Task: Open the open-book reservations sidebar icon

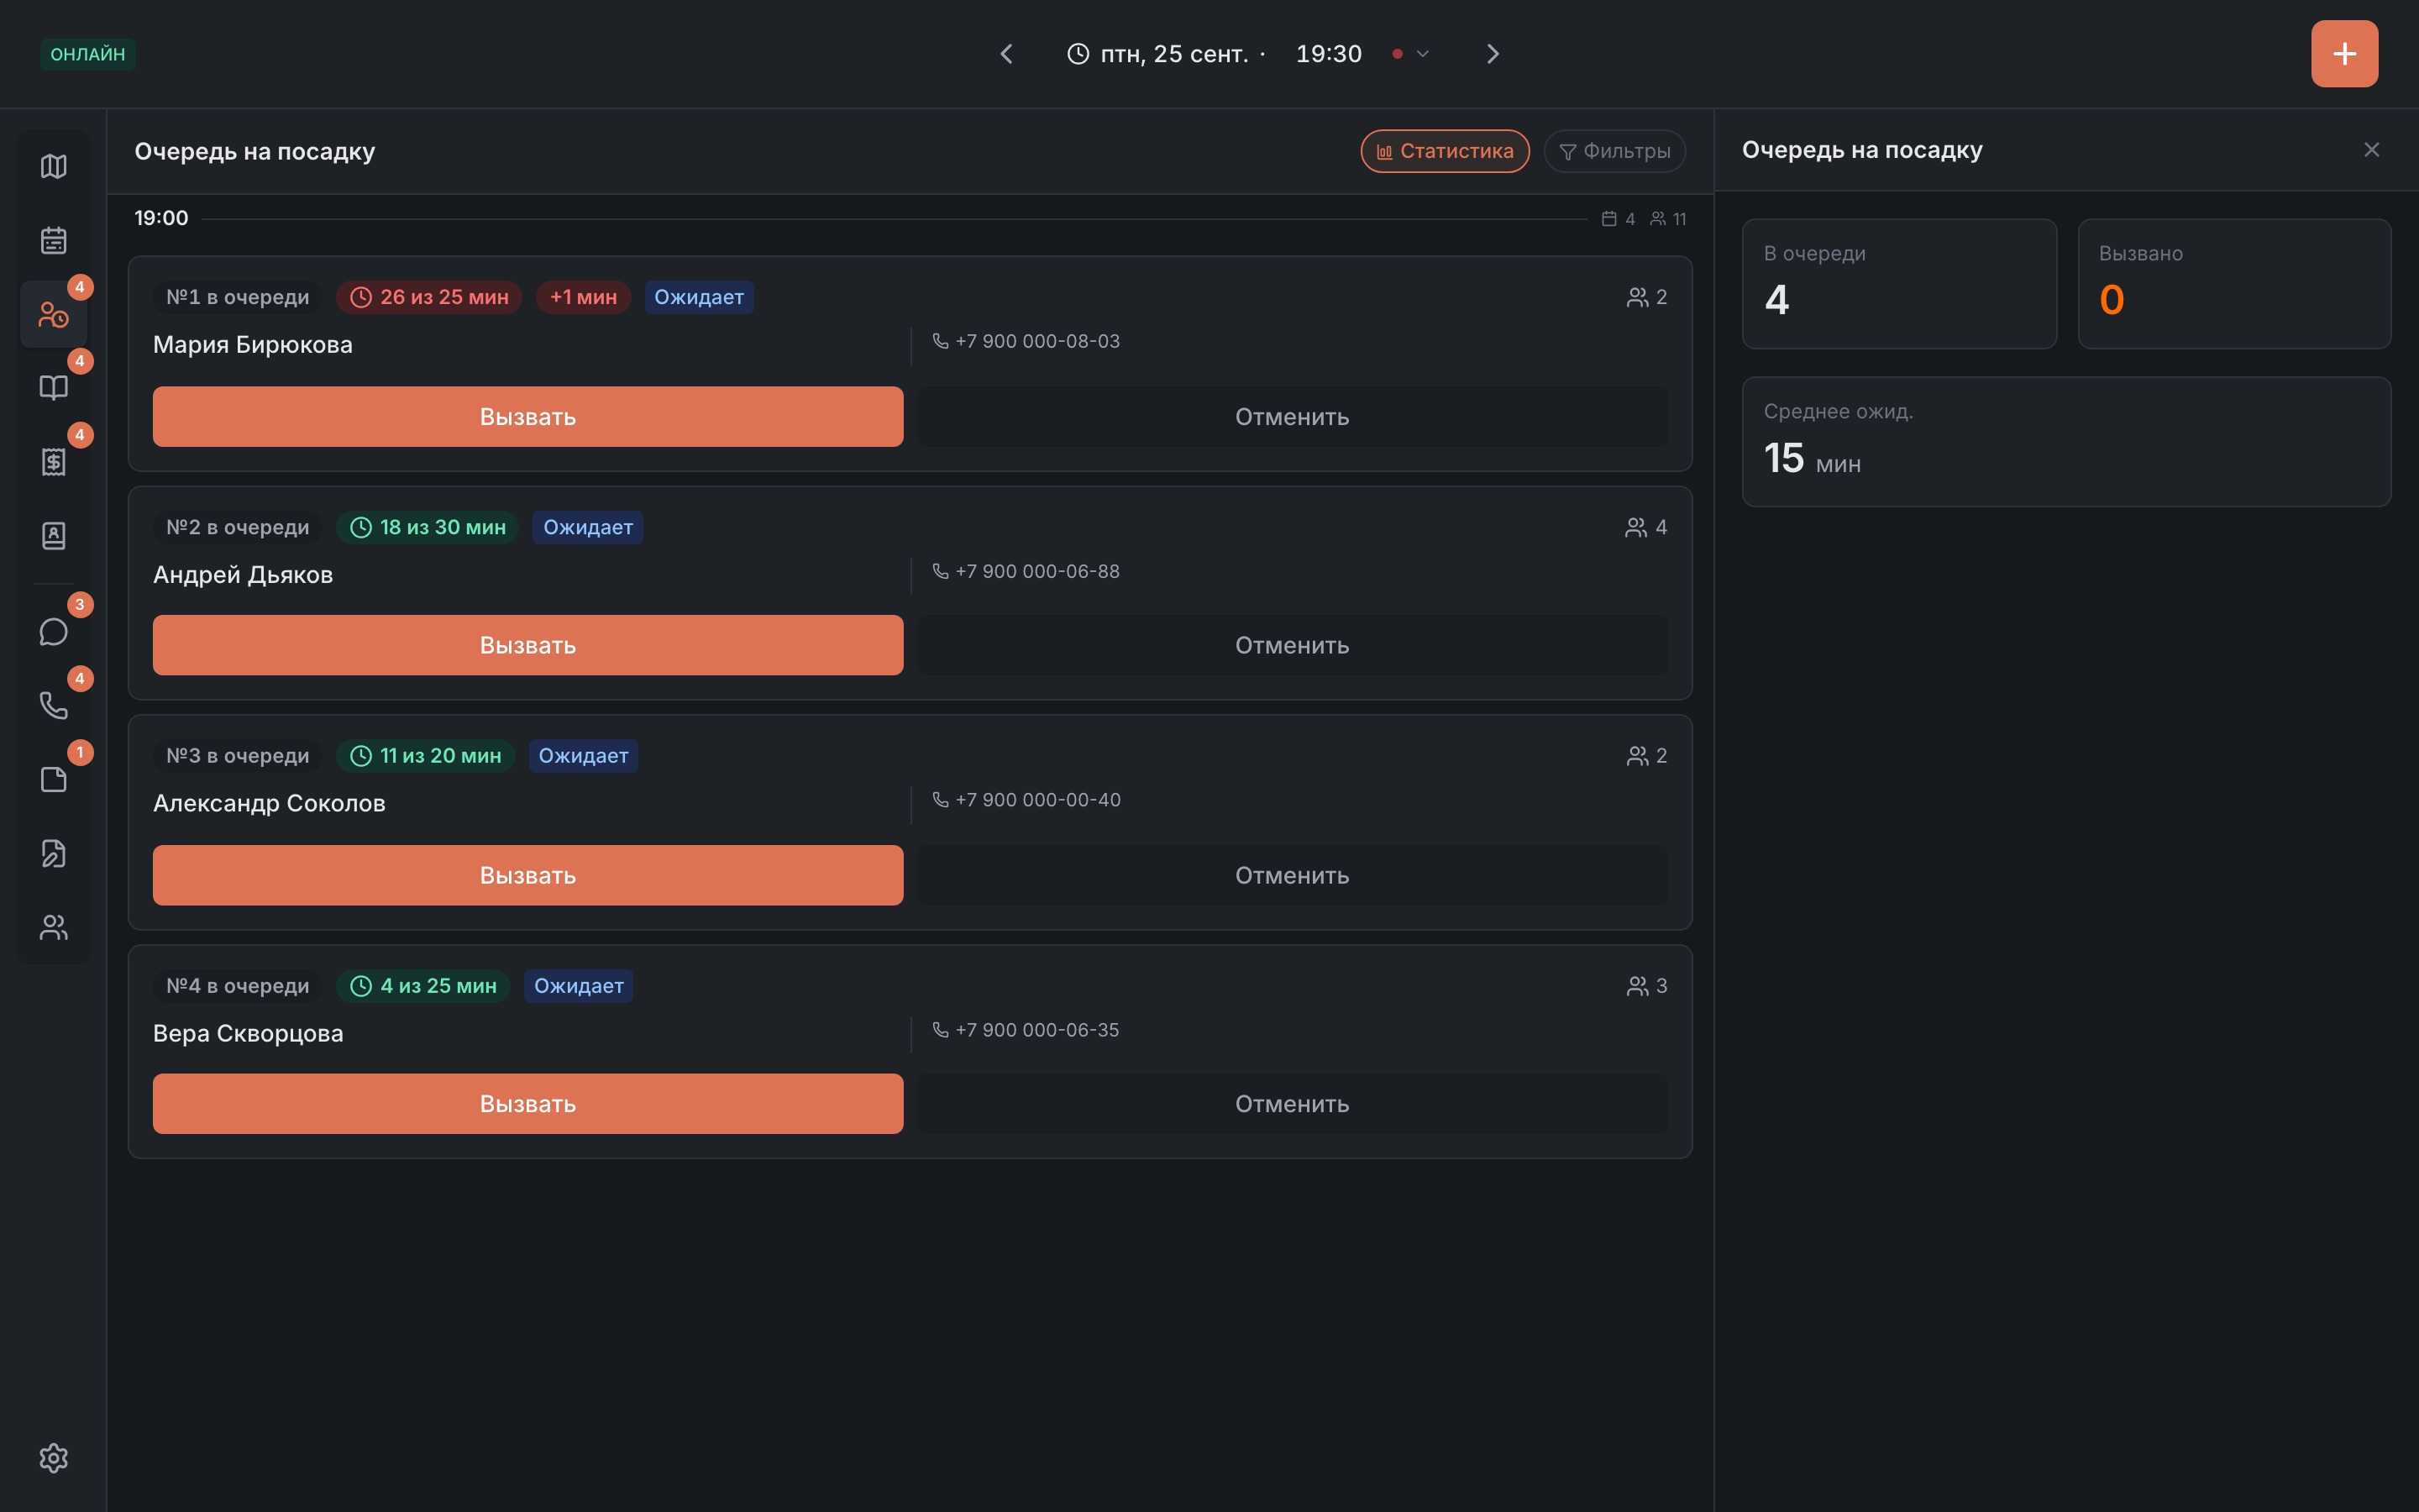Action: point(54,388)
